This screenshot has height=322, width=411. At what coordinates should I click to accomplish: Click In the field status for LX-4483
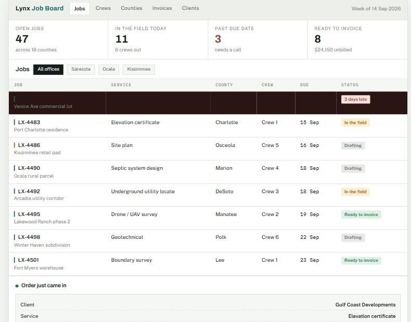point(355,123)
